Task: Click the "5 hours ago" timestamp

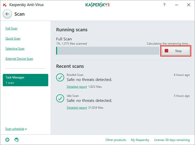Action: 182,96
